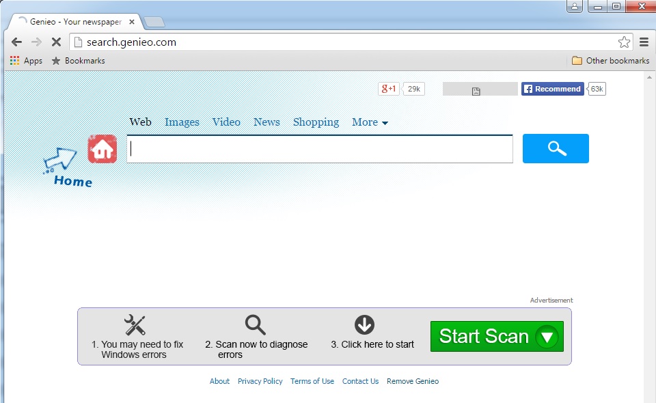Click the address bar URL search.genieo.com
The image size is (656, 403).
131,42
